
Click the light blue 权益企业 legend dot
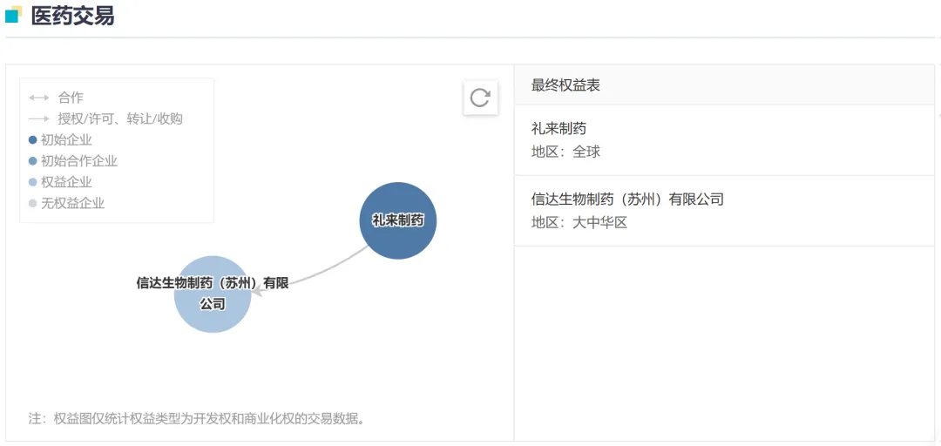tap(33, 182)
